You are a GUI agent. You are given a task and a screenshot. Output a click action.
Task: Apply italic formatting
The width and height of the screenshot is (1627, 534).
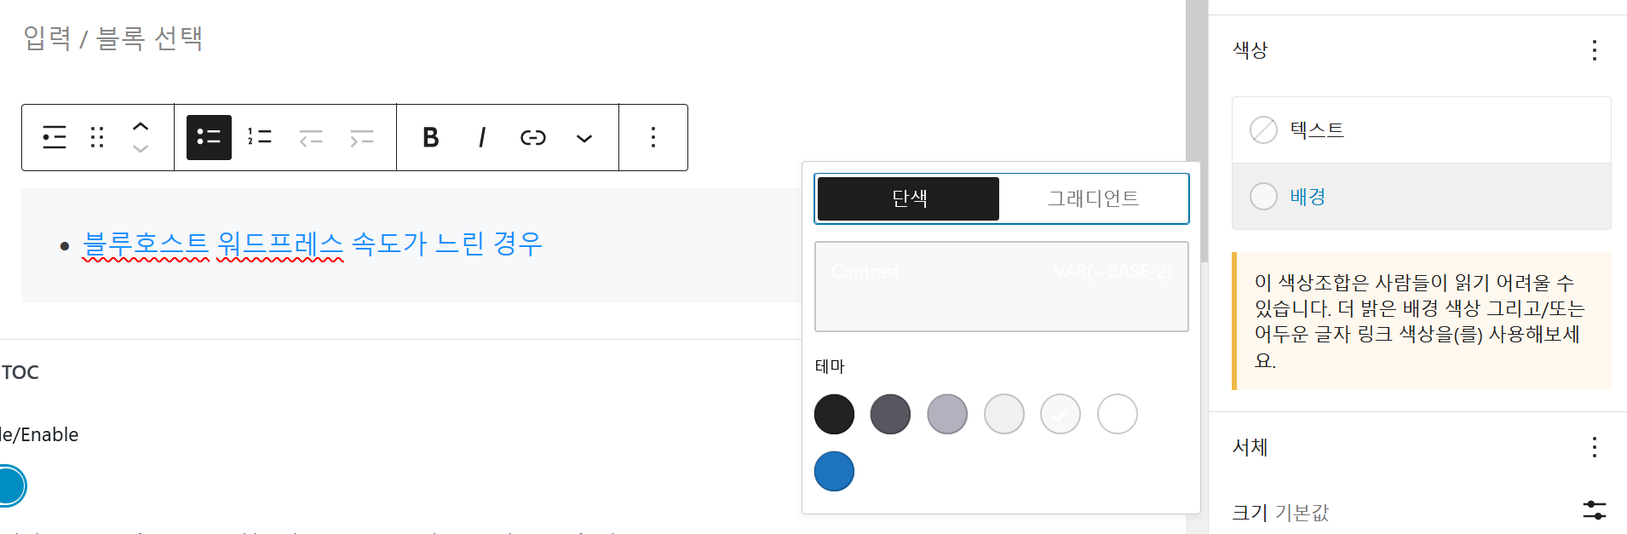coord(481,137)
